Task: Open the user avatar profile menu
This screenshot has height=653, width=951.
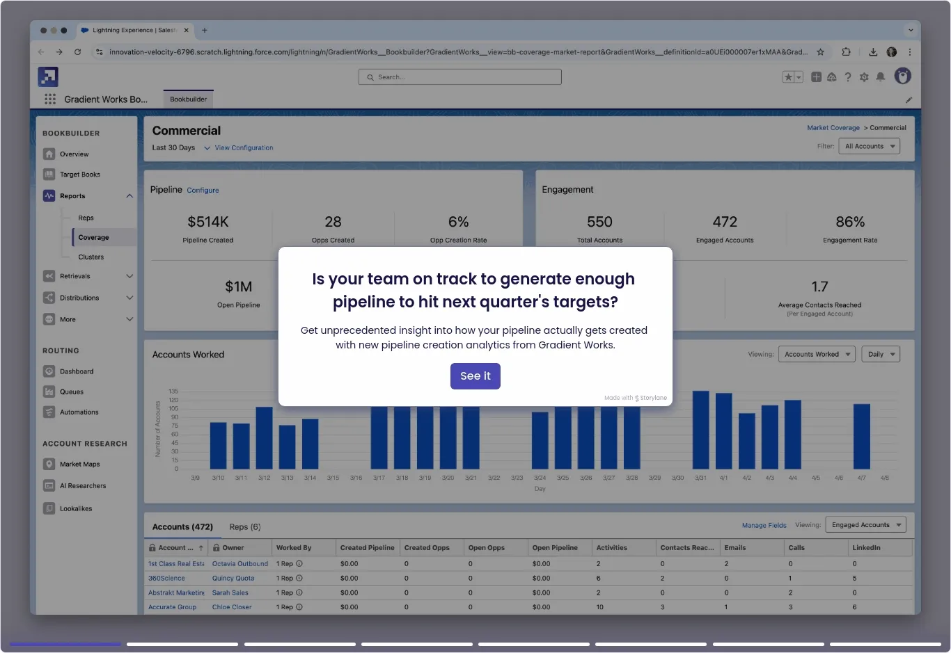Action: point(903,76)
